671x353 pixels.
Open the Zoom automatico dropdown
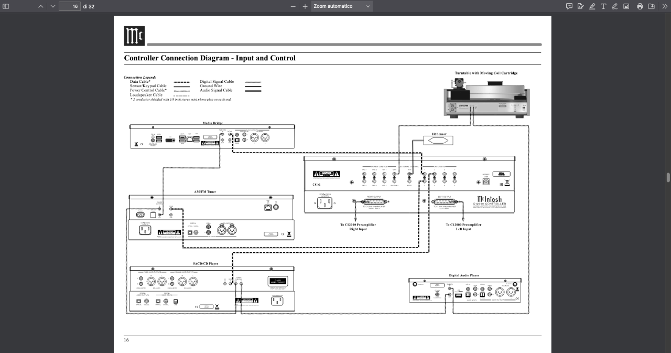342,6
